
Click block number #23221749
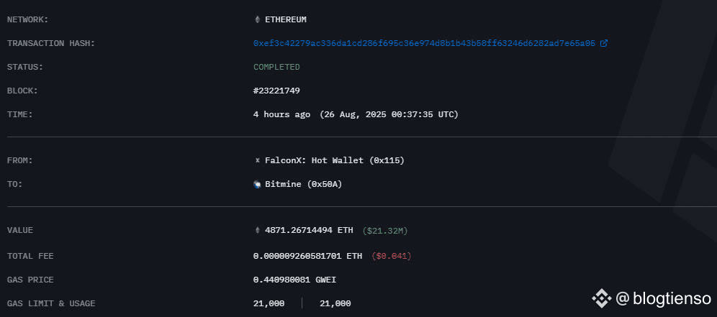(276, 91)
